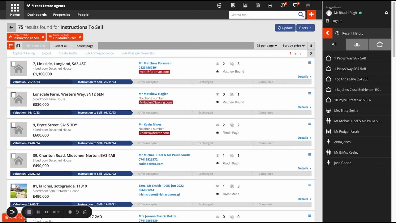The image size is (396, 223).
Task: Reverse sort direction arrow button
Action: click(311, 46)
